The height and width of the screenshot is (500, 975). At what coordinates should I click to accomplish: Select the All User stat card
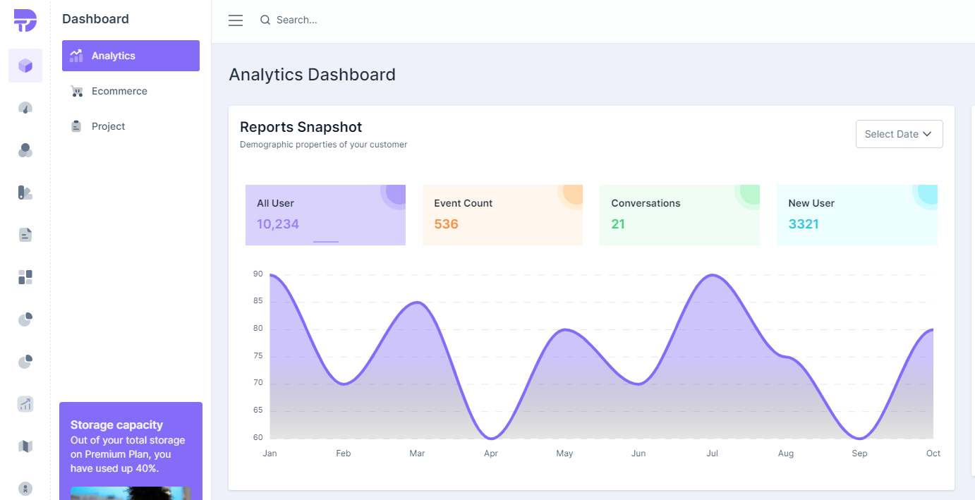325,214
